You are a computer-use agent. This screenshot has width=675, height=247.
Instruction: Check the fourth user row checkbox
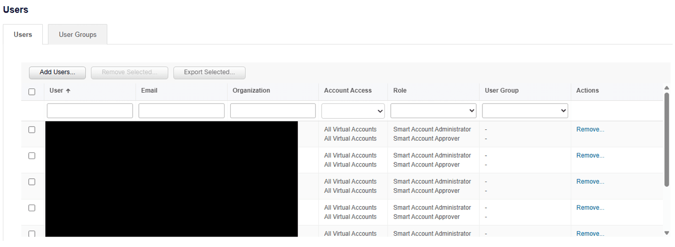click(x=32, y=207)
